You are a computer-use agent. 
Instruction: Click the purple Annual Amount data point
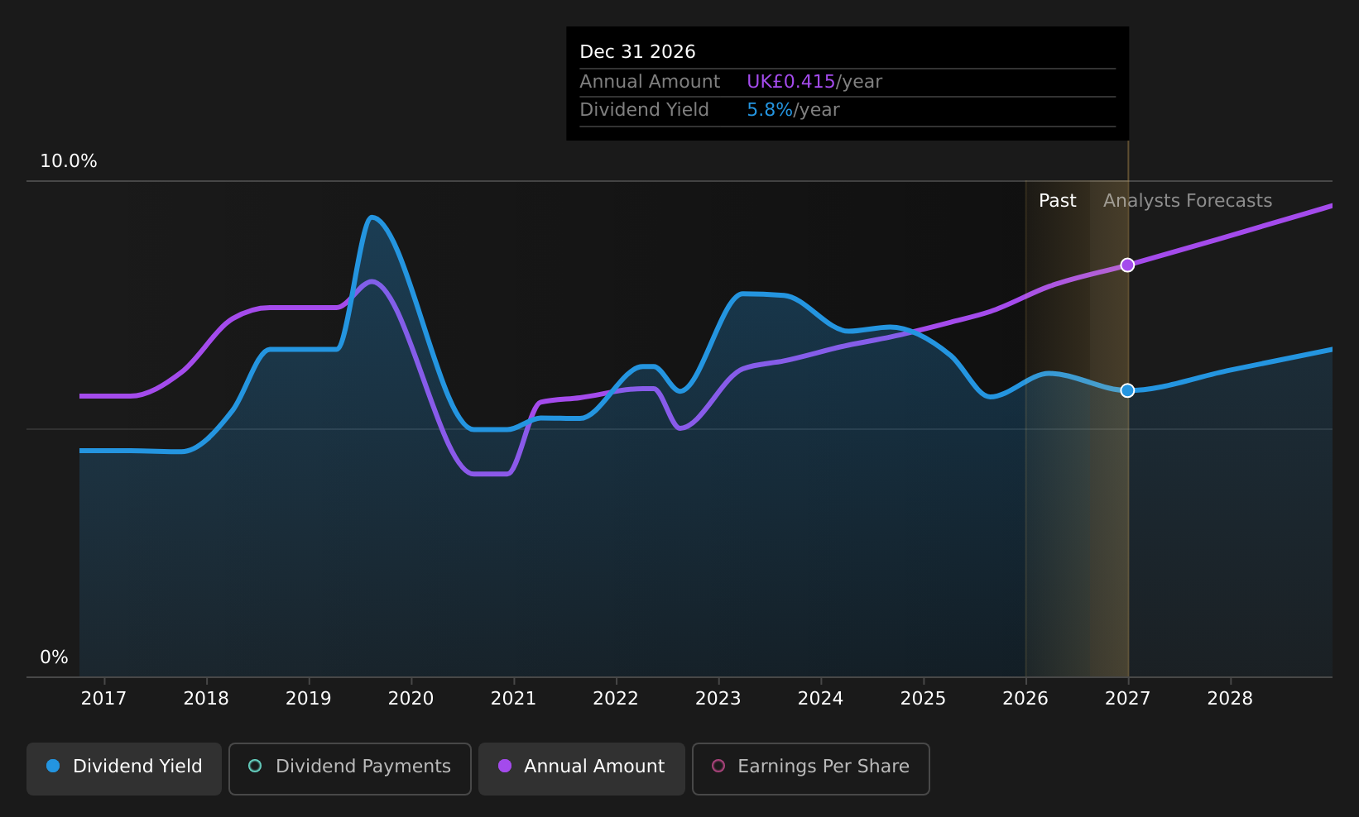coord(1127,265)
